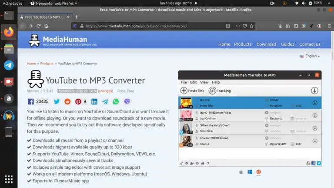Select the Izzy G - MidSummer Vibes thumbnail
Viewport: 334px width, 188px height.
186,115
